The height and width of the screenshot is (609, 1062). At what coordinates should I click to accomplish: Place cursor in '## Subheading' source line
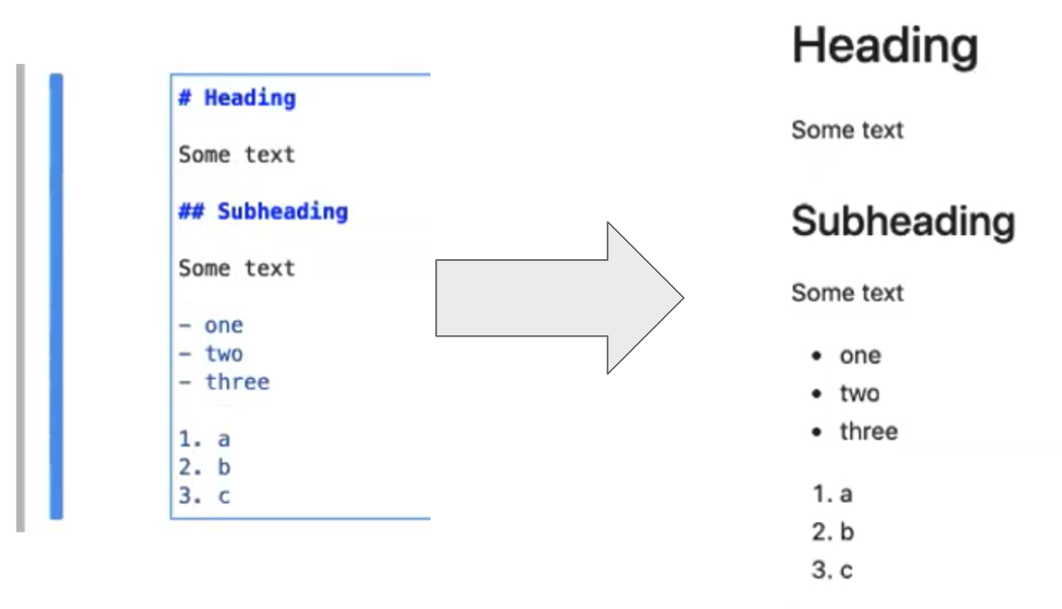pos(263,212)
